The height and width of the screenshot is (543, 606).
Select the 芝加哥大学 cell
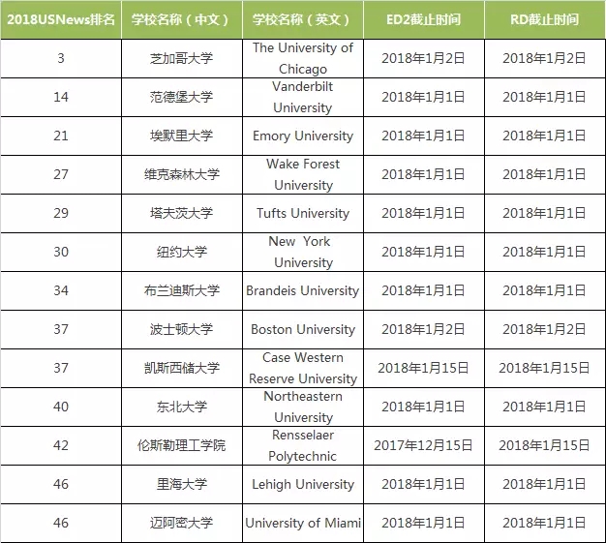(x=182, y=58)
